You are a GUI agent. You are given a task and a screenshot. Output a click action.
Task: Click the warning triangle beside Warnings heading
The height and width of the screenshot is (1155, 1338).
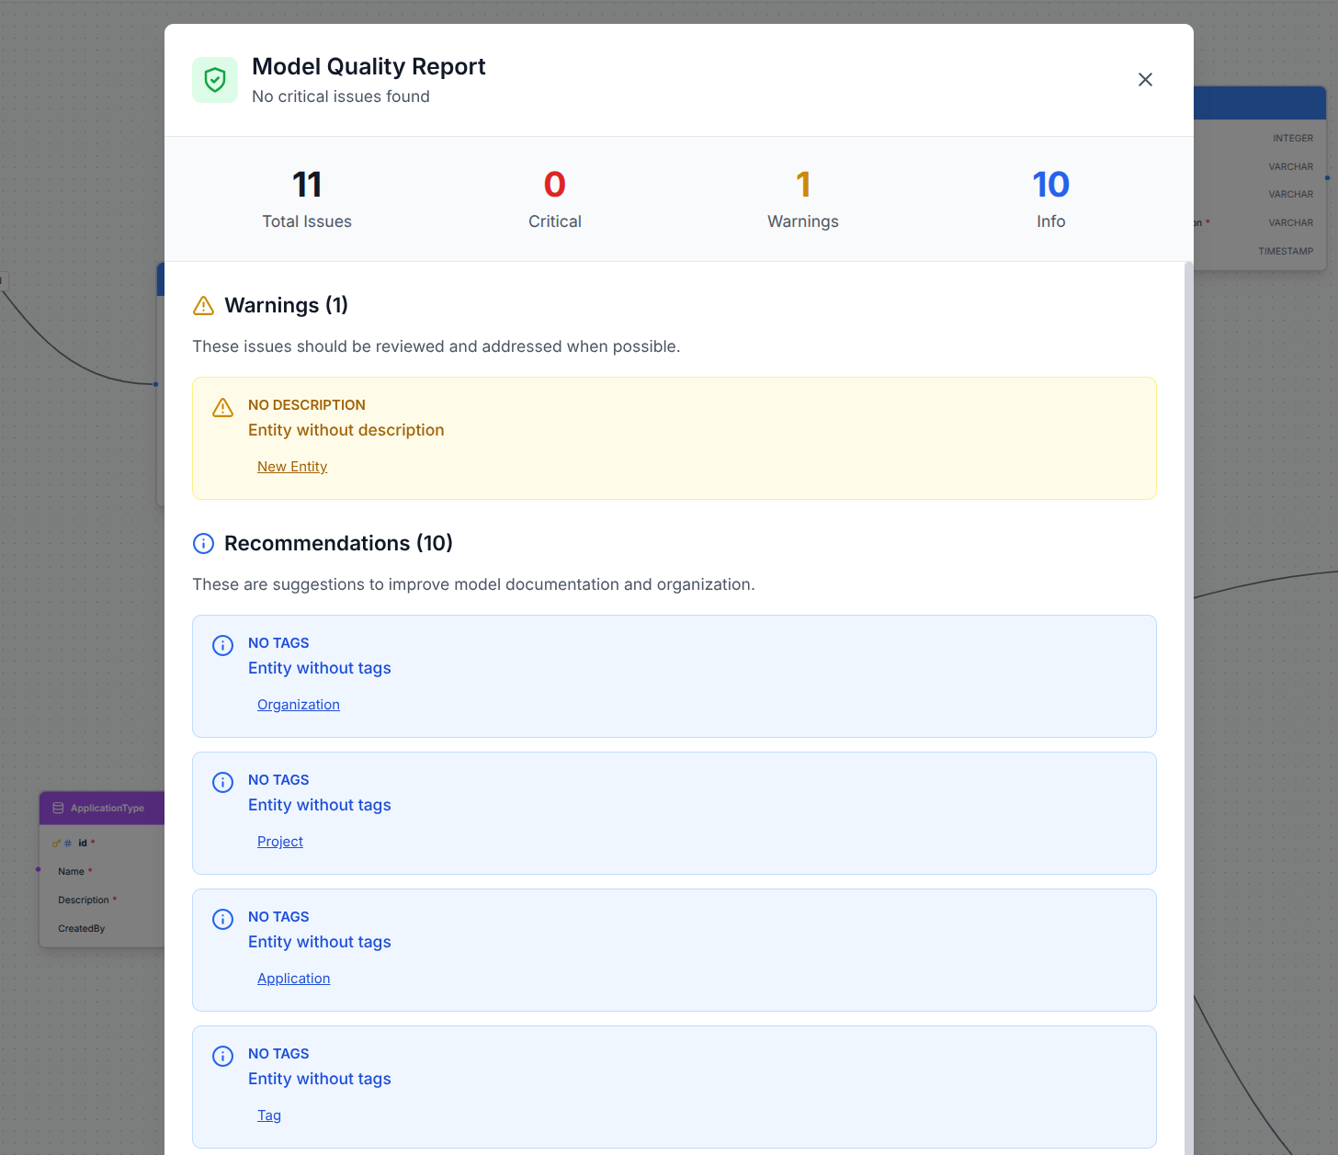coord(203,306)
